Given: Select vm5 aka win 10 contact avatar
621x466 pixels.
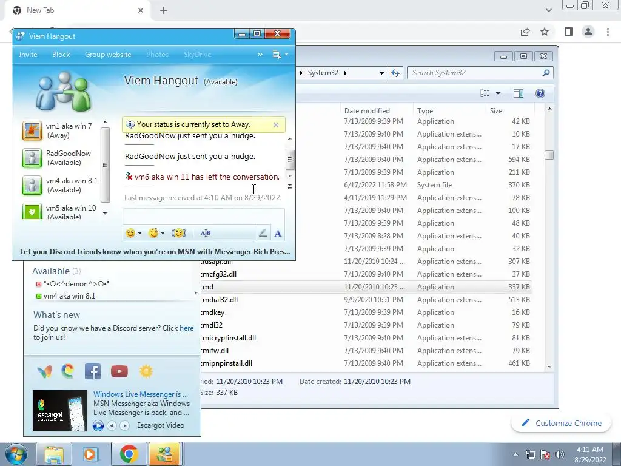Looking at the screenshot, I should [x=32, y=211].
